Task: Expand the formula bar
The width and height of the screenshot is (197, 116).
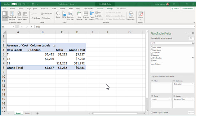Action: (194, 27)
